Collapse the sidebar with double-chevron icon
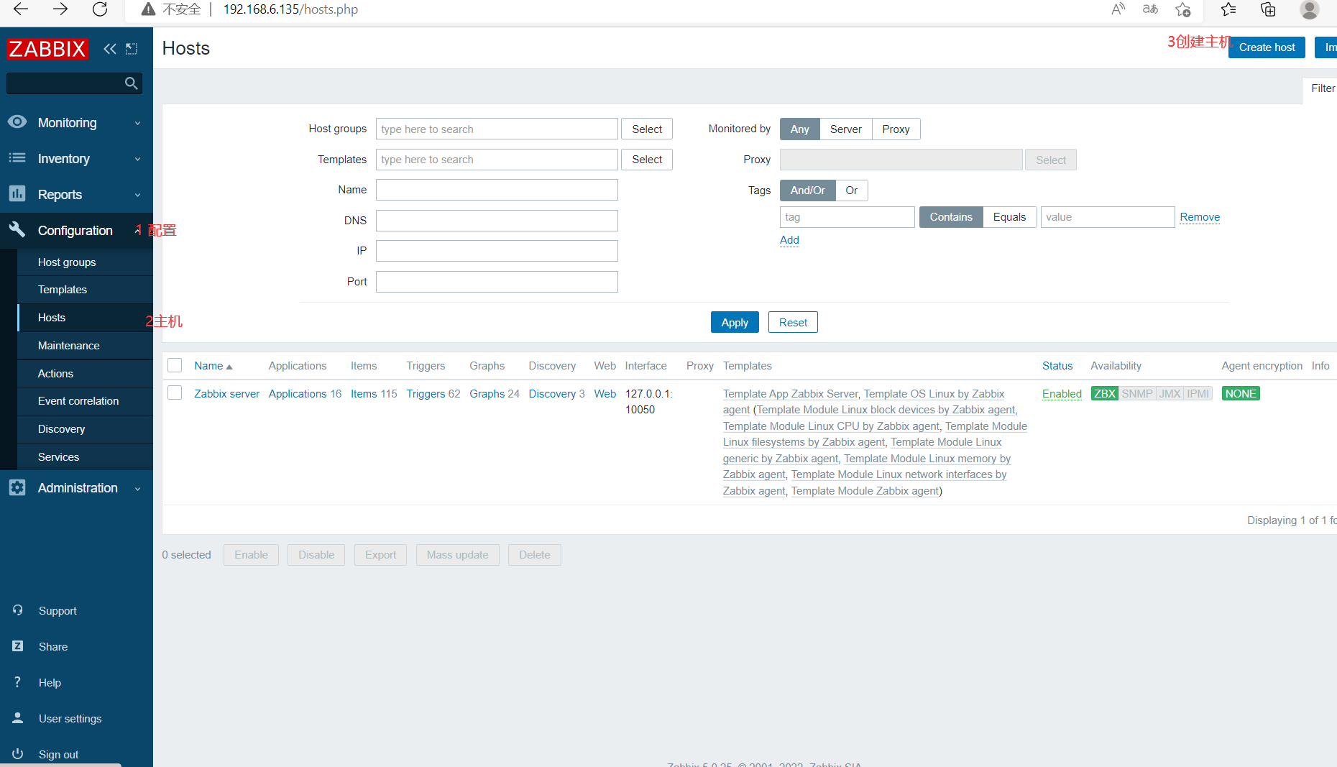Viewport: 1337px width, 767px height. tap(110, 49)
